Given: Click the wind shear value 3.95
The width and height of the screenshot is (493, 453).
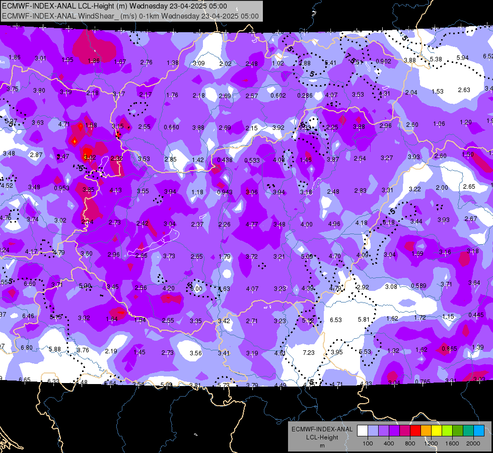Looking at the screenshot, I should pyautogui.click(x=336, y=352).
